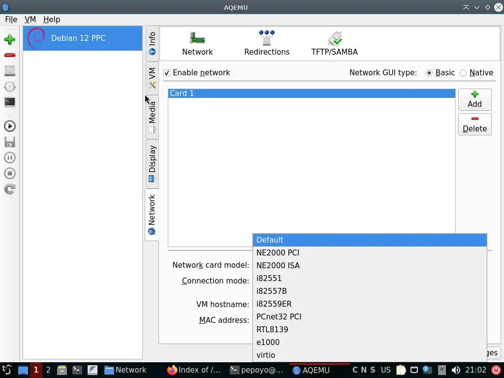Select PCnet32 PCI card model

tap(370, 317)
